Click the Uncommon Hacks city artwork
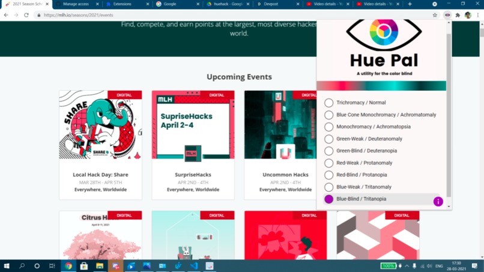This screenshot has width=484, height=272. 280,125
